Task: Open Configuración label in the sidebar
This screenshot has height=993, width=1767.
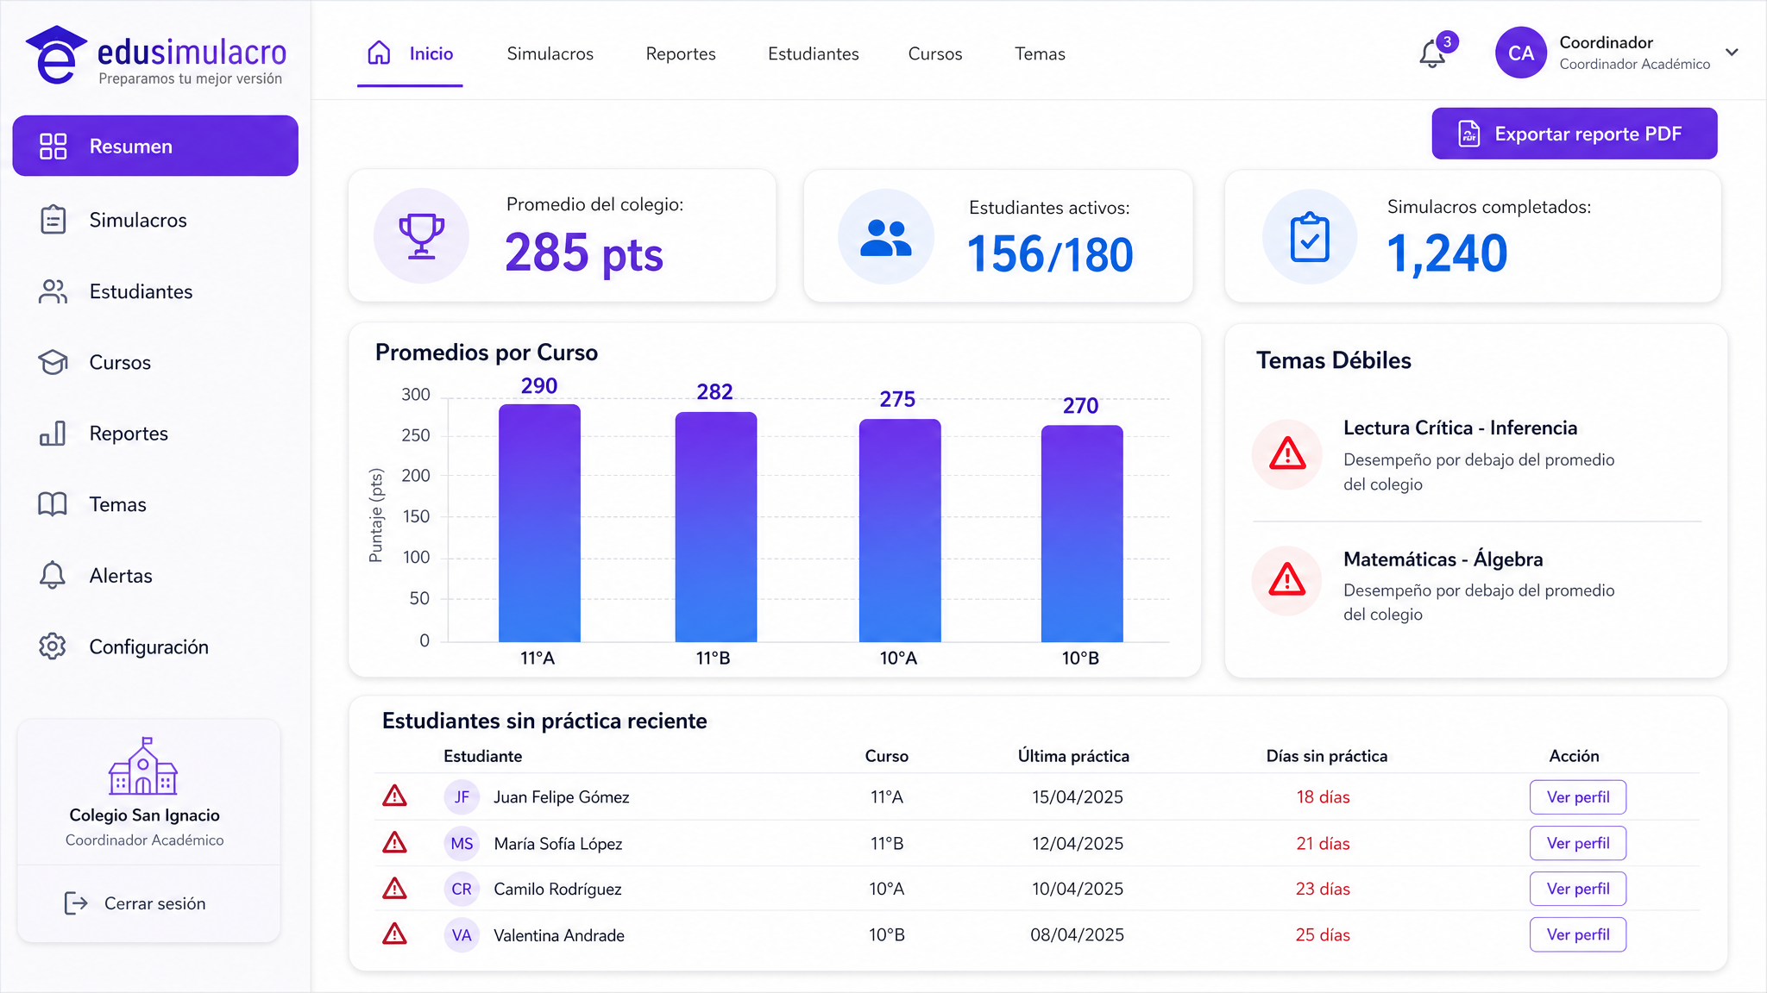Action: (x=149, y=646)
